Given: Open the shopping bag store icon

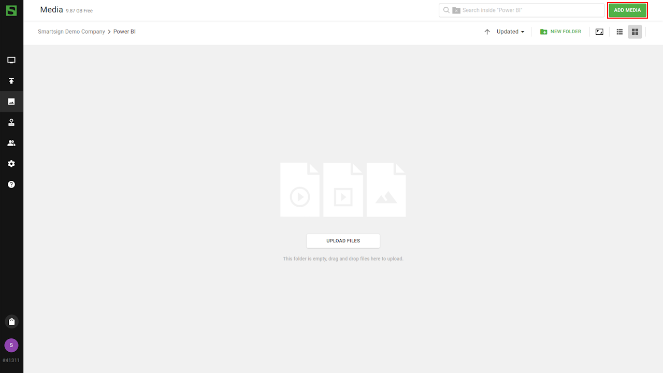Looking at the screenshot, I should (11, 322).
